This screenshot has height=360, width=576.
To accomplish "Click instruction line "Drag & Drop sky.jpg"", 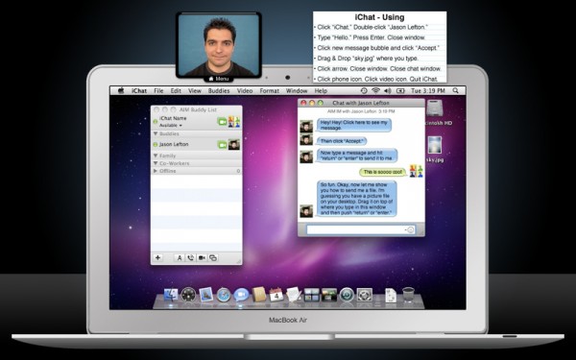I will (368, 59).
